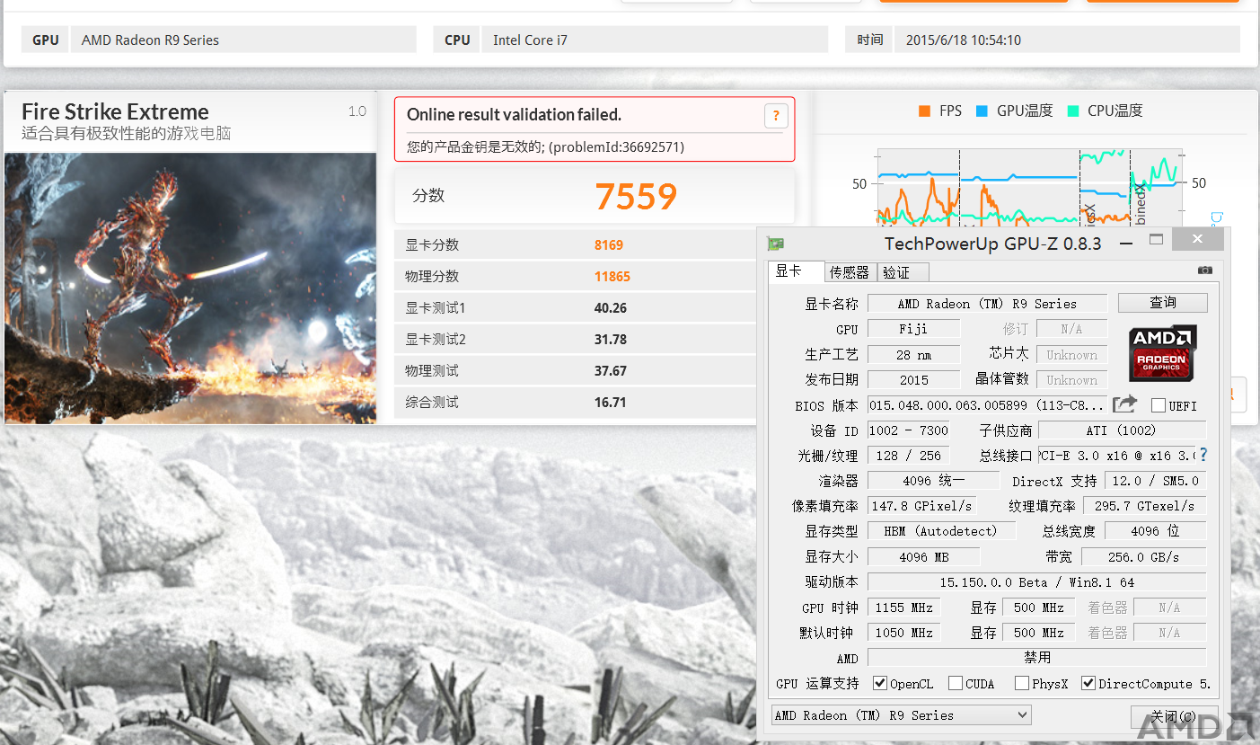Screen dimensions: 1260x745
Task: Click the 总线宽度 4096 位 field
Action: 1155,531
